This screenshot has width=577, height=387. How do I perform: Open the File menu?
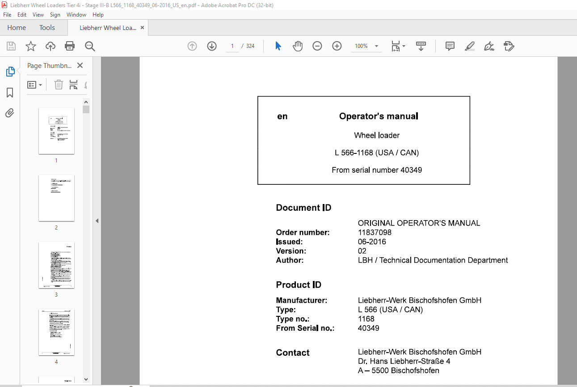point(7,15)
